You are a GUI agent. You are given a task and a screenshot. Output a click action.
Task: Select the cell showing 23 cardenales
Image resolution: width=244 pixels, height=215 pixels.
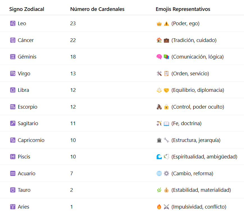click(x=73, y=24)
